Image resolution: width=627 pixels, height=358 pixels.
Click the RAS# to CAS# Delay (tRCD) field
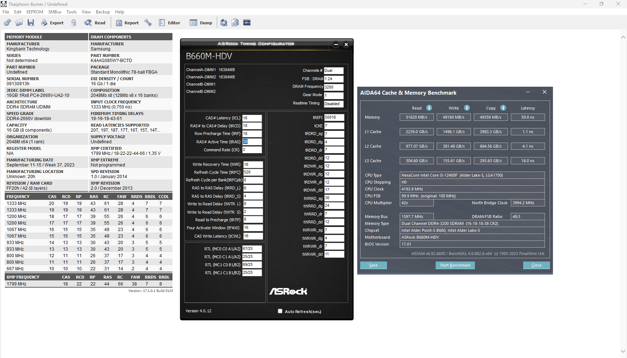pos(252,126)
